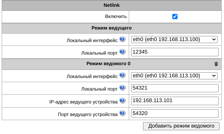Click help icon for master mode Локальный порт
Image resolution: width=224 pixels, height=134 pixels.
(x=122, y=52)
